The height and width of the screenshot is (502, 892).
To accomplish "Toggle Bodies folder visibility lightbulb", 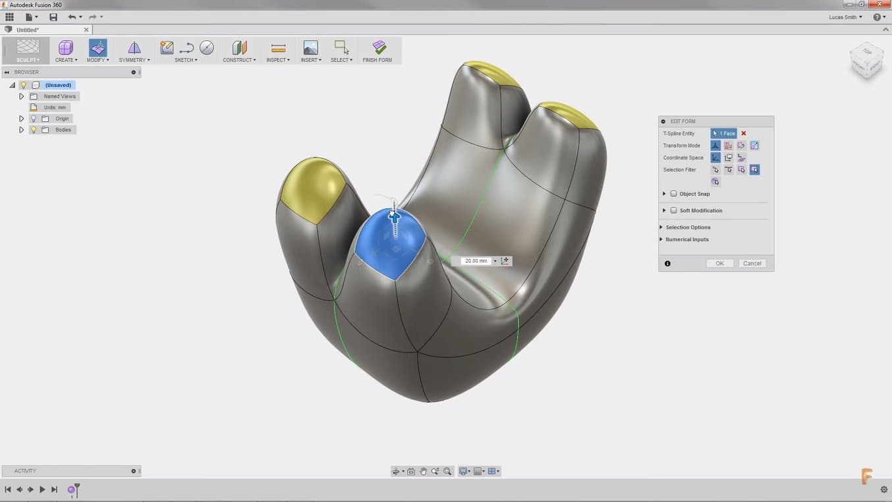I will (x=34, y=130).
